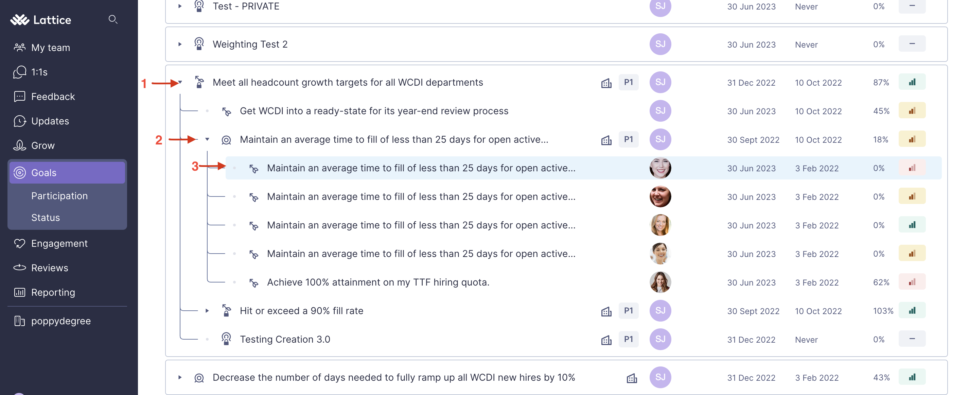The image size is (969, 395).
Task: Click the owner avatar on the highlighted key result
Action: point(660,168)
